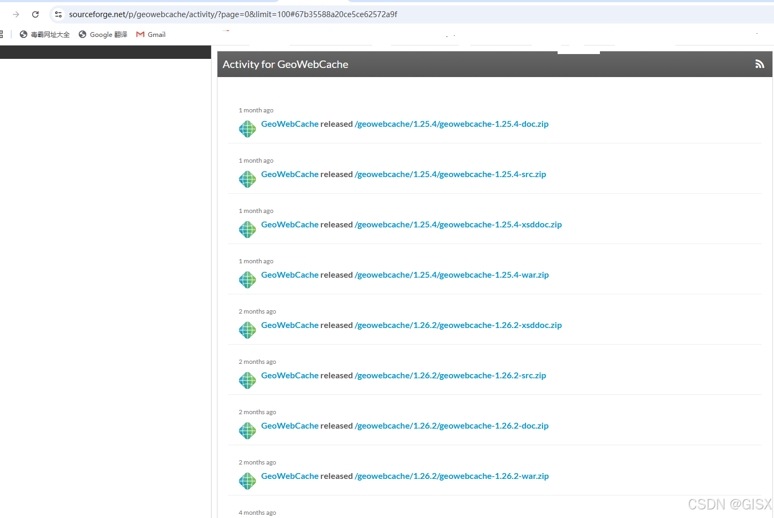This screenshot has width=774, height=518.
Task: Click globe avatar beside 1.25.4-war.zip entry
Action: point(247,280)
